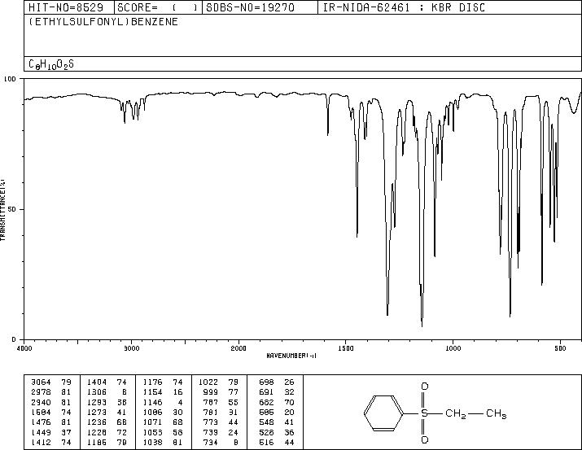Screen dimensions: 582x450
Task: Click the 1306 peak entry in table
Action: pyautogui.click(x=107, y=391)
